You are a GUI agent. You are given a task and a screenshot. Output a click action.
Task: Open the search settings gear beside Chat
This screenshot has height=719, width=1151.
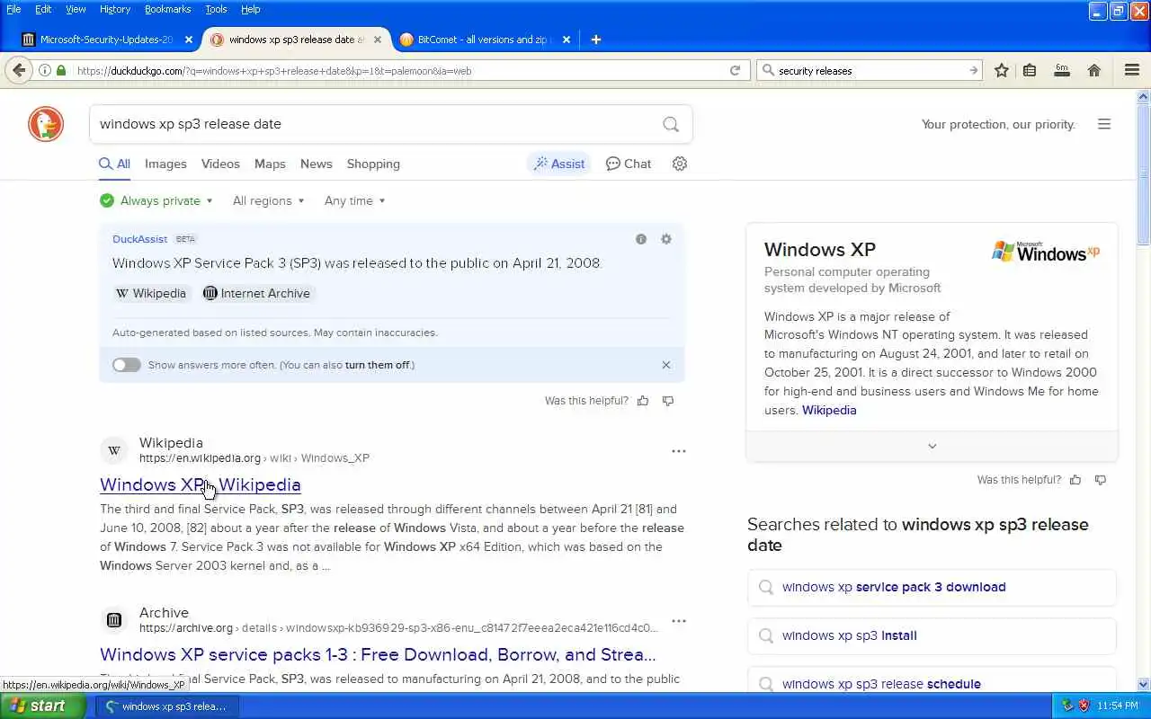point(680,164)
